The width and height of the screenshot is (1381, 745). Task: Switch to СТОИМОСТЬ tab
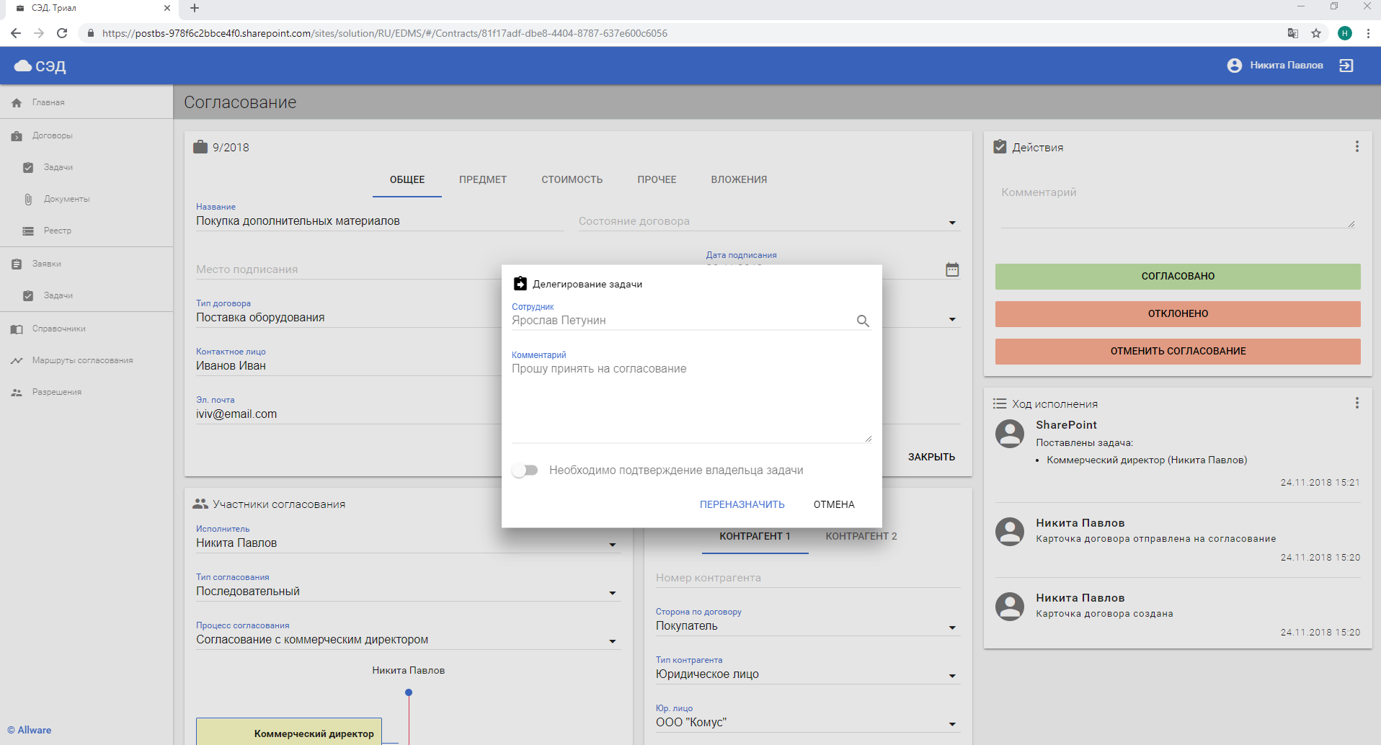pos(572,180)
